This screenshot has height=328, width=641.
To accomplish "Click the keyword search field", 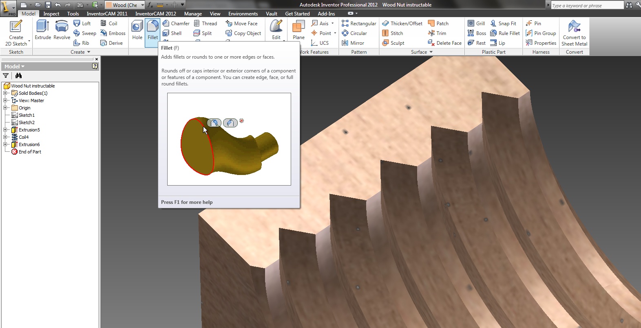I will pos(587,5).
